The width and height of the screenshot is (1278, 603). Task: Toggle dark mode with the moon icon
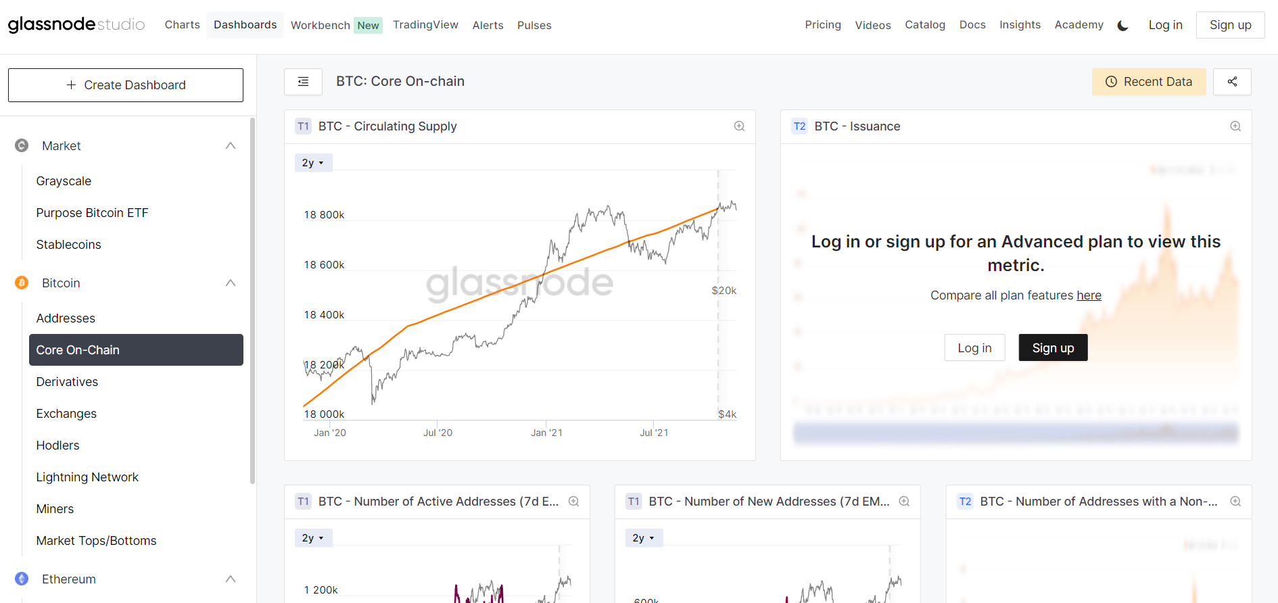1123,25
